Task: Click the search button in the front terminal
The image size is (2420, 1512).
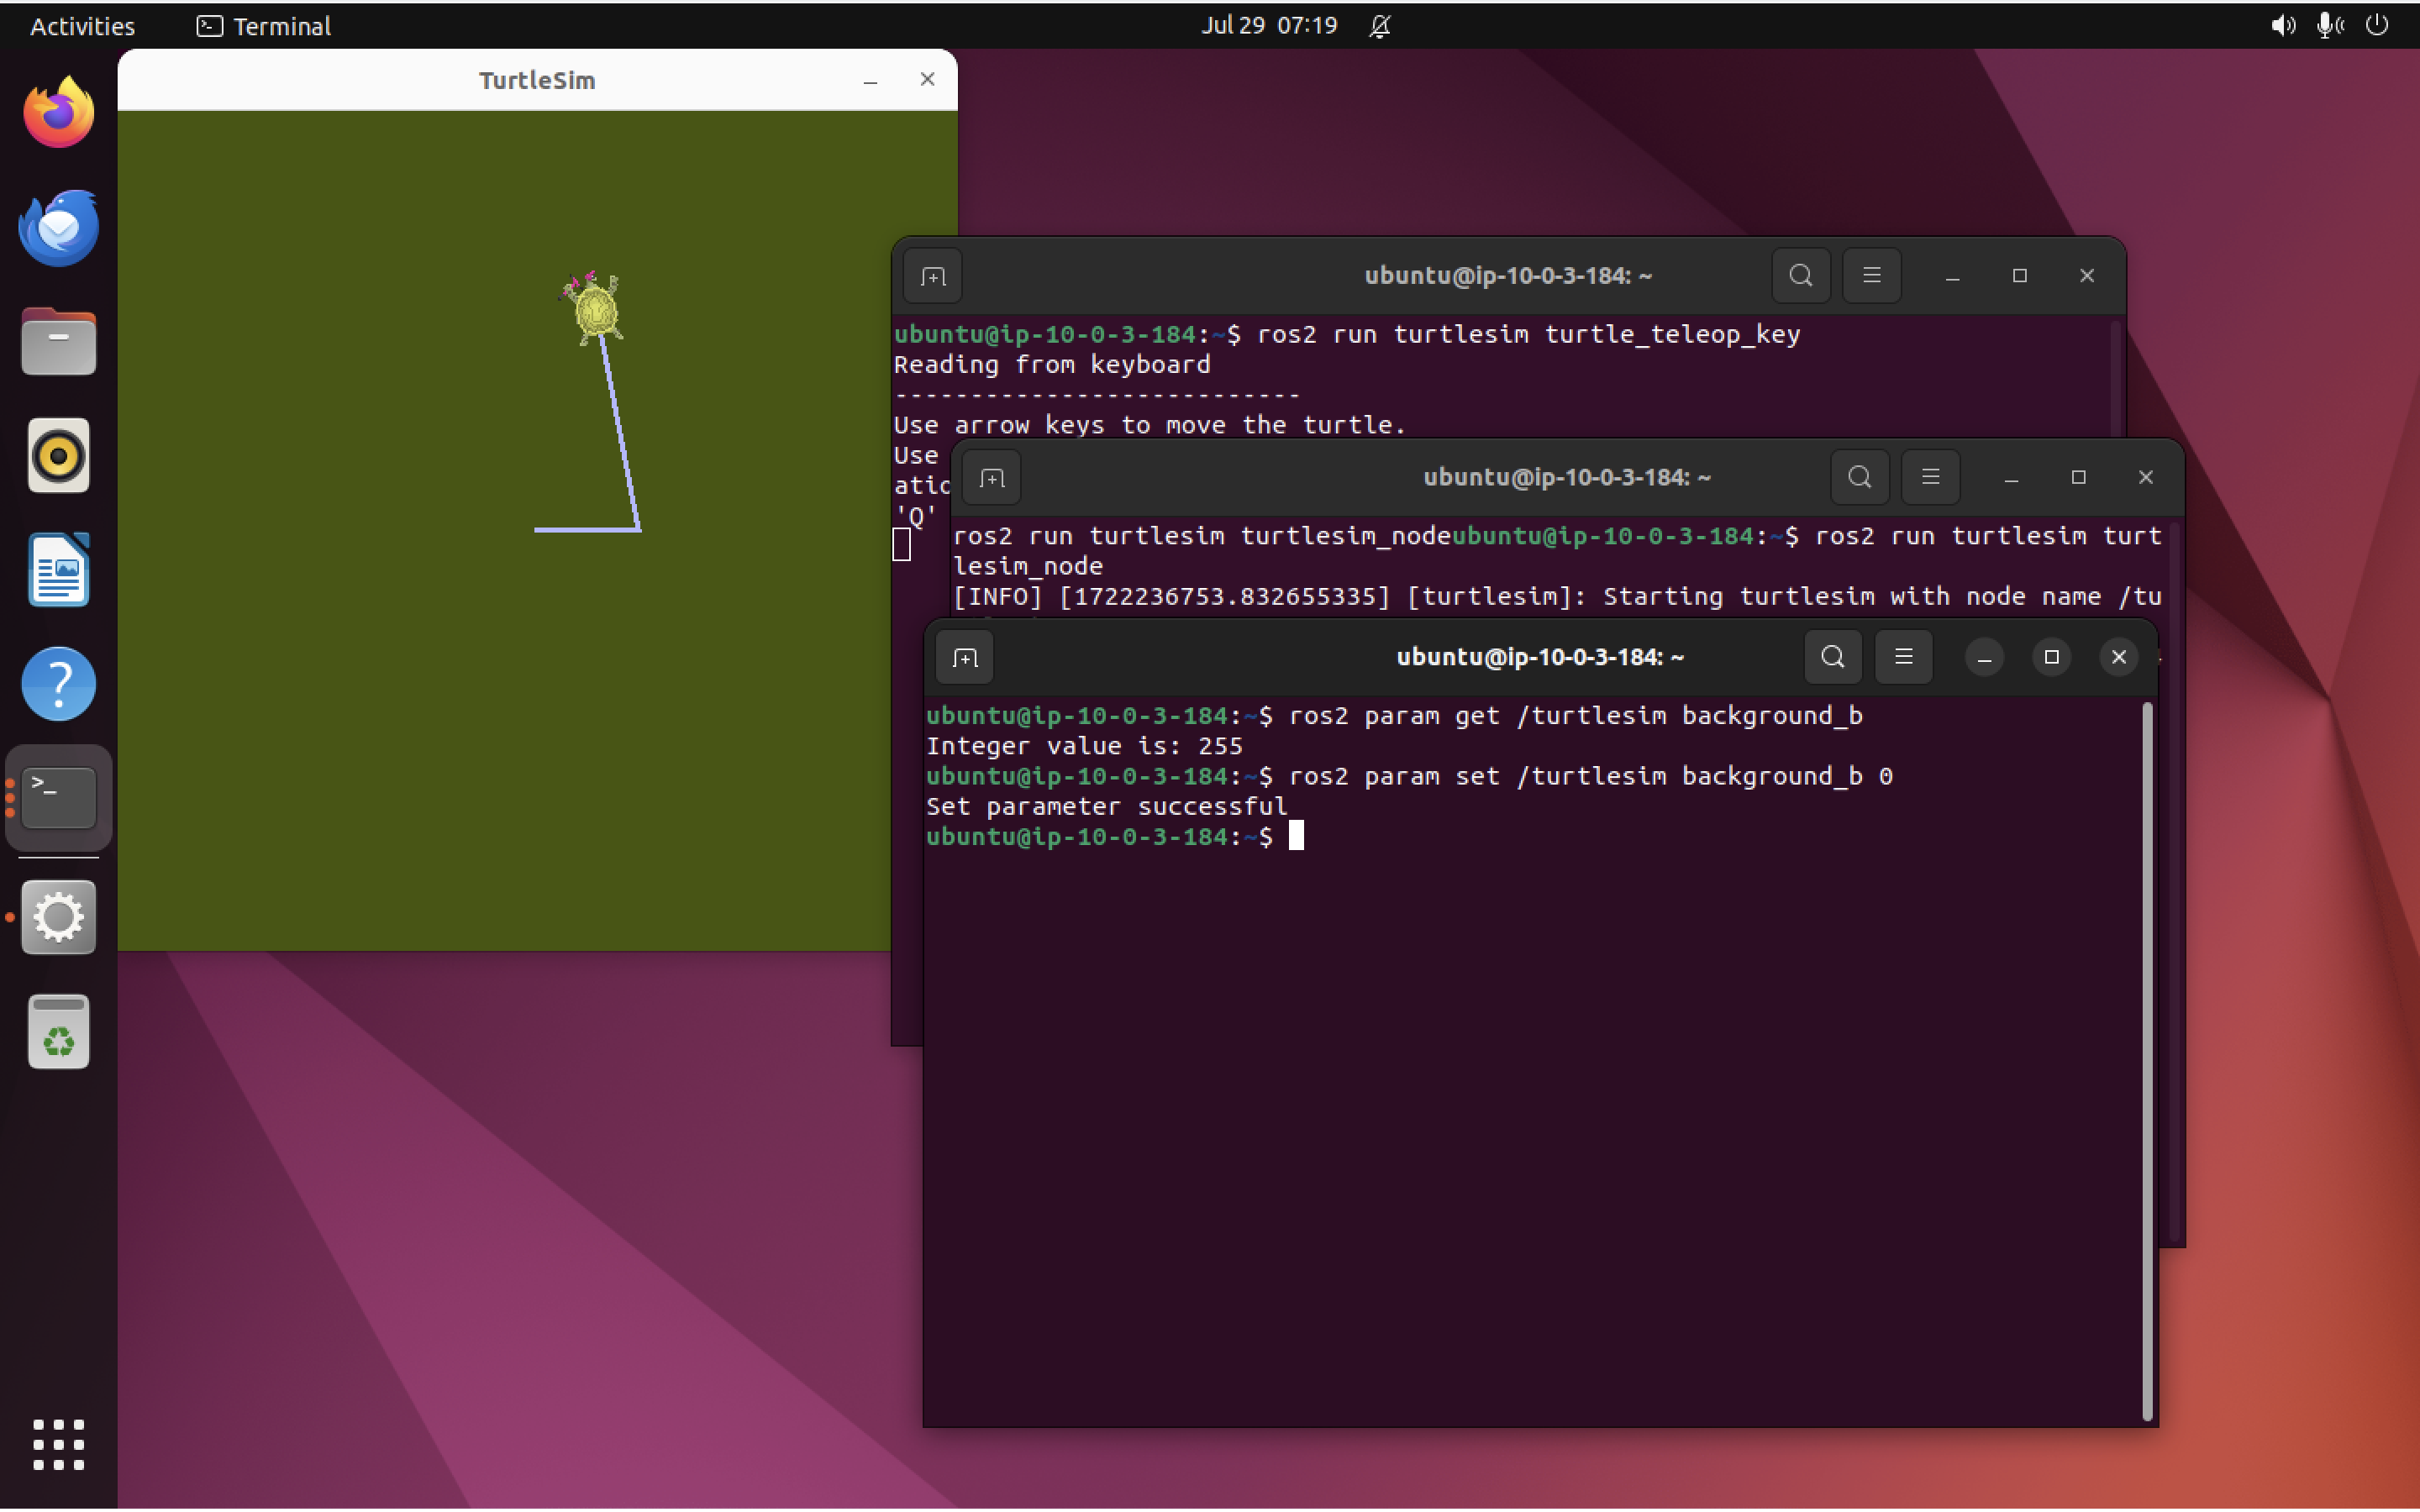Action: pos(1832,657)
